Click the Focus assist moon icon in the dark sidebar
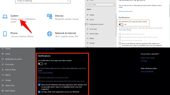The image size is (170, 95). click(x=3, y=64)
